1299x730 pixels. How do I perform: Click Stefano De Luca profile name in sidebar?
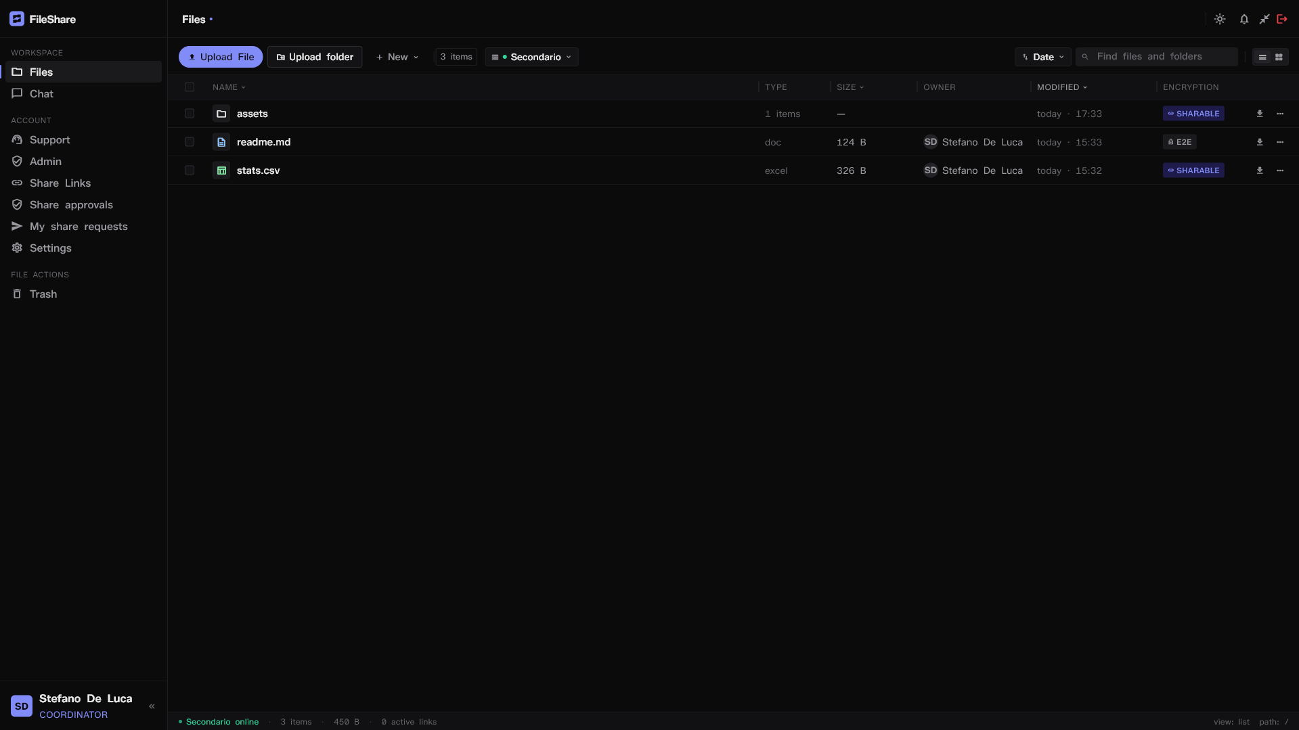click(x=86, y=698)
